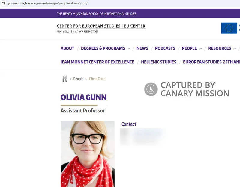The image size is (240, 187).
Task: Click the European Union flag icon
Action: 229,28
